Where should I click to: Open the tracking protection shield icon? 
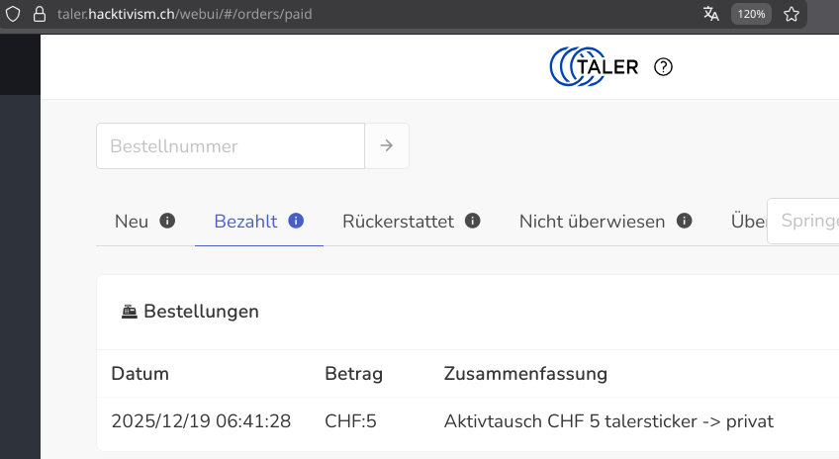point(13,14)
